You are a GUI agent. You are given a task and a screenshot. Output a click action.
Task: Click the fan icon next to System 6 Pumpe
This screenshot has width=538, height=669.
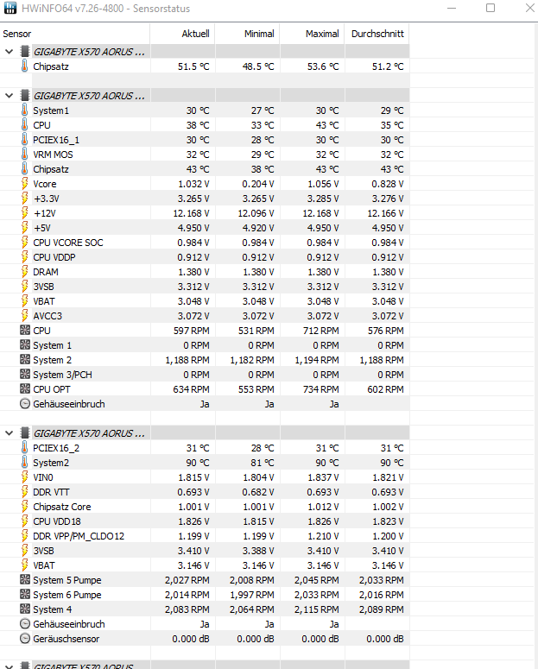pos(25,595)
